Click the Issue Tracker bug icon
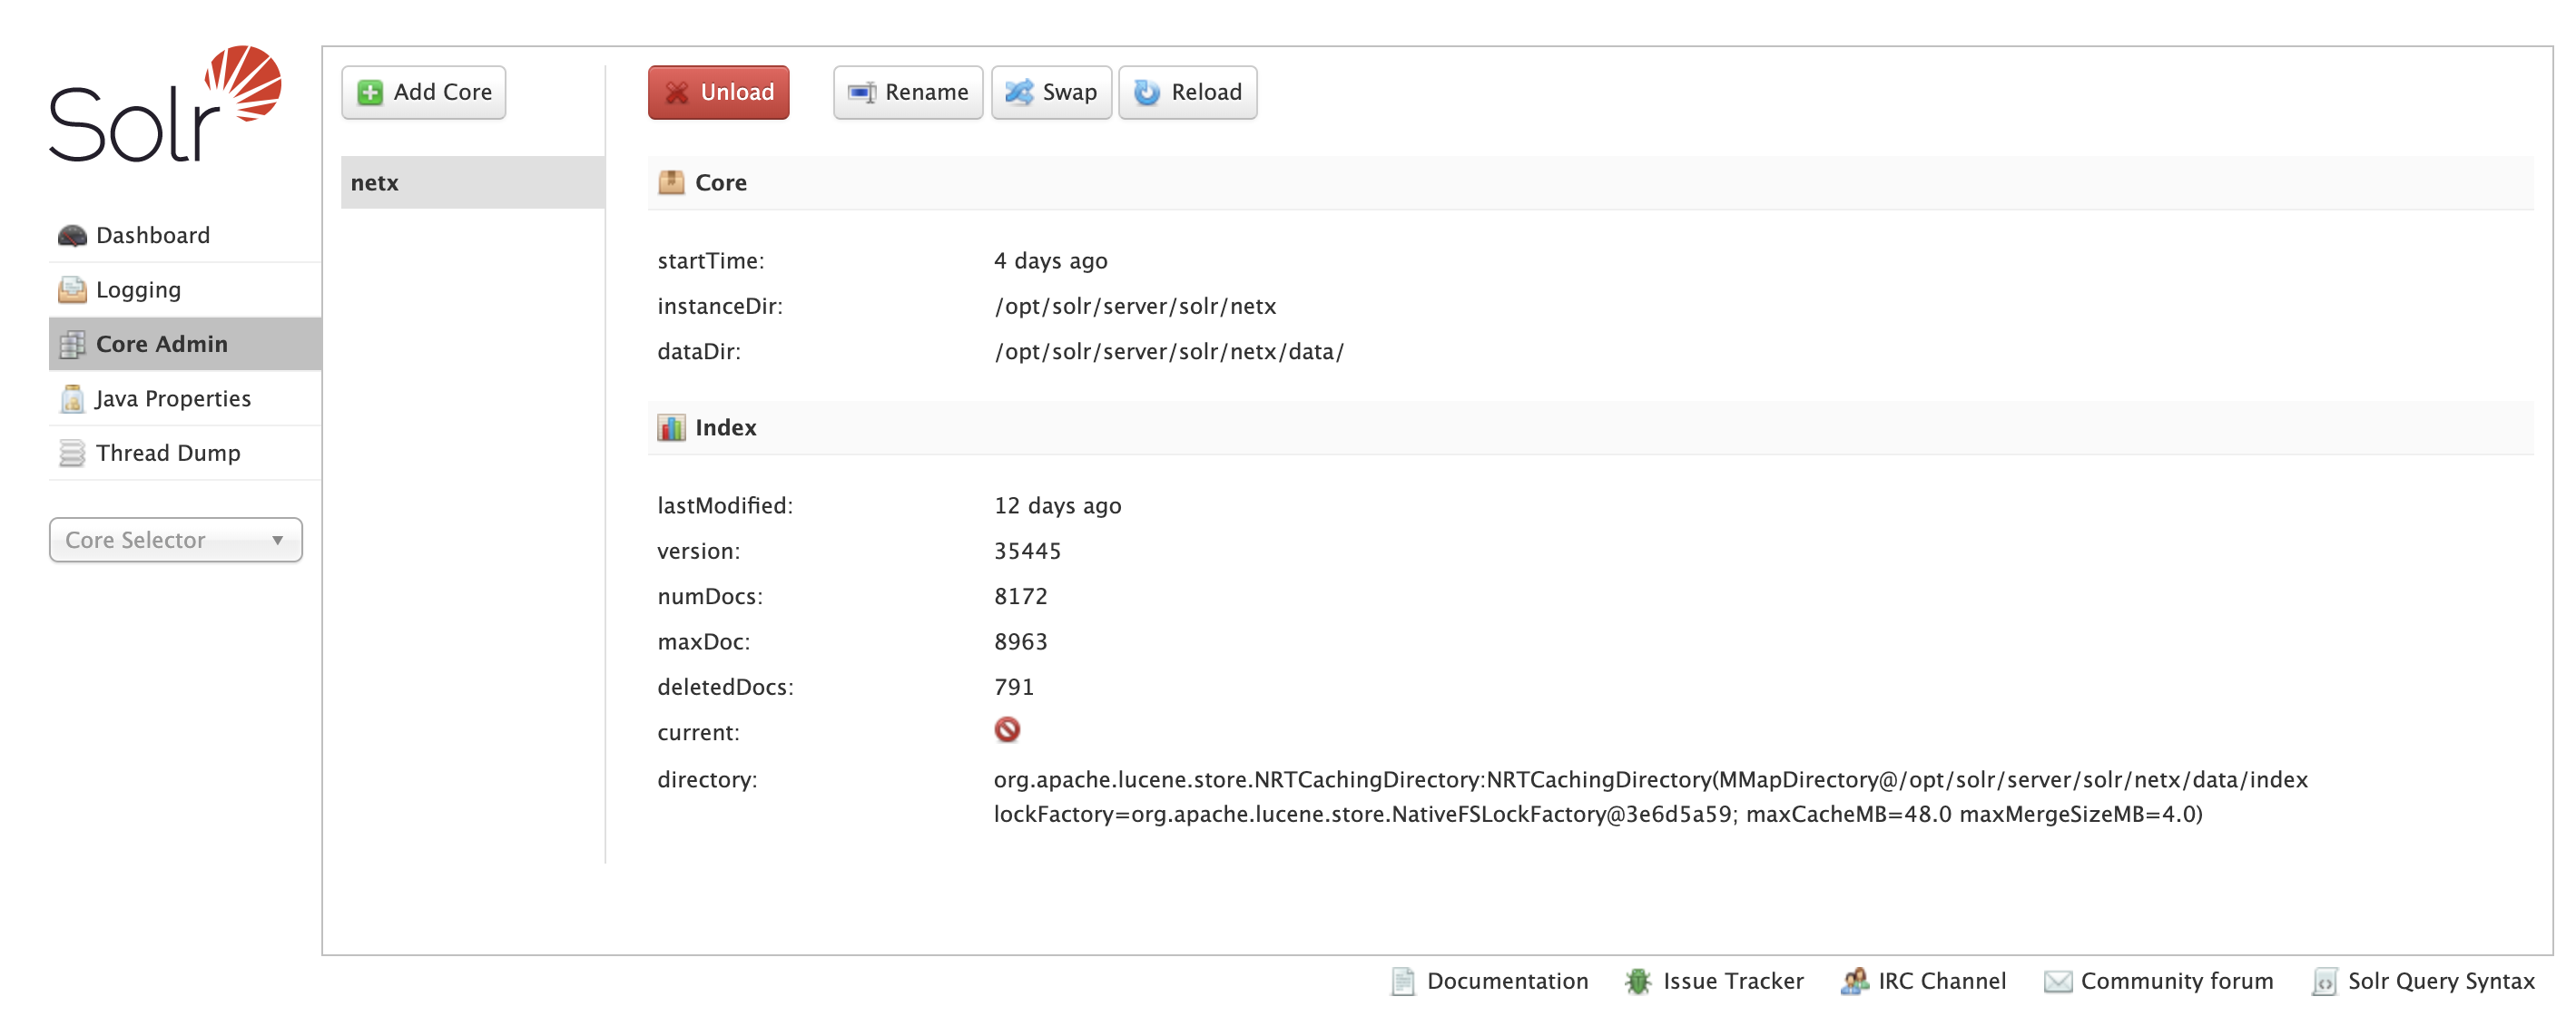This screenshot has width=2576, height=1016. pyautogui.click(x=1637, y=981)
